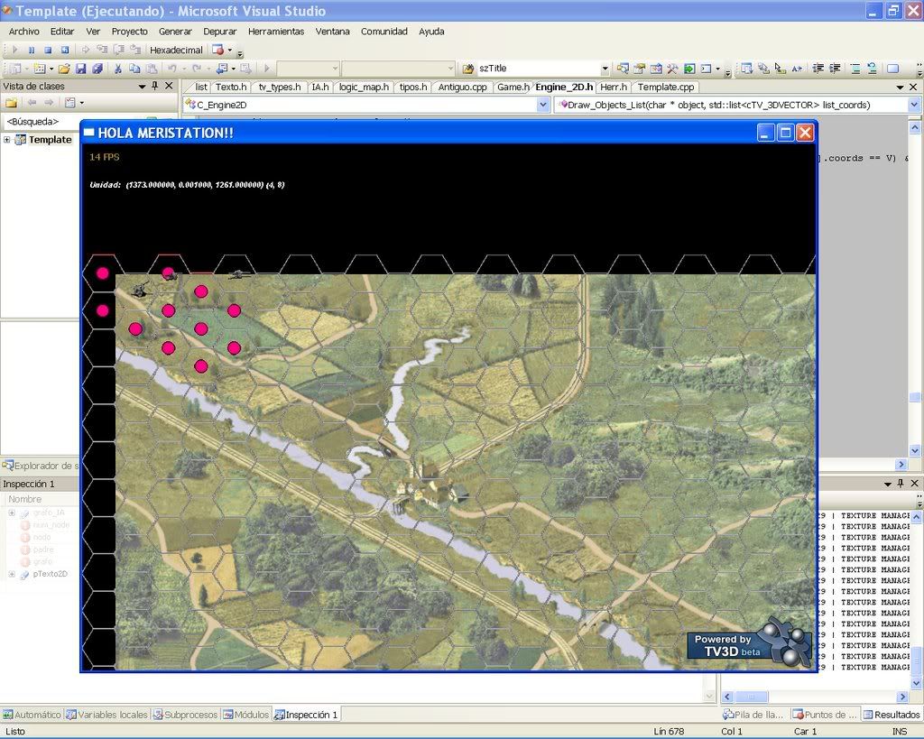
Task: Switch to the logic_map.h tab
Action: [x=364, y=88]
